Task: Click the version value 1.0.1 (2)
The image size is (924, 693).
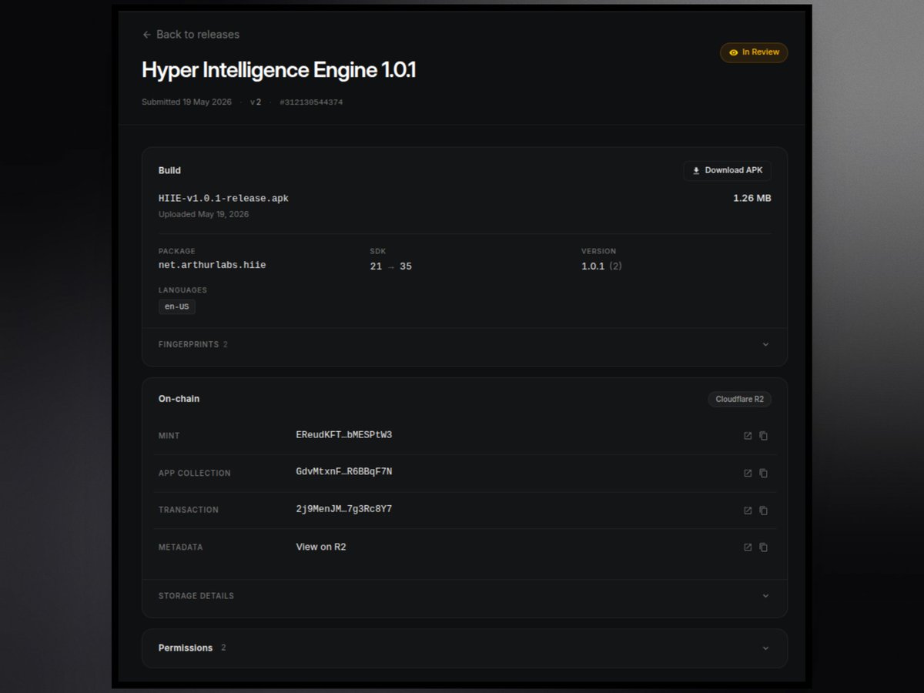Action: tap(601, 266)
